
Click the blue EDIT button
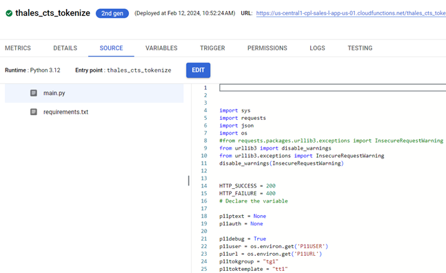pos(199,70)
